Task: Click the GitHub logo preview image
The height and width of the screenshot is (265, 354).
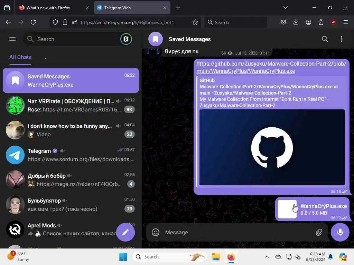Action: 272,147
